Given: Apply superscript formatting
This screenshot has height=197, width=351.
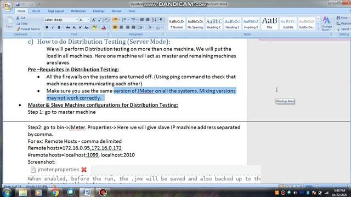Looking at the screenshot, I should pyautogui.click(x=80, y=27).
